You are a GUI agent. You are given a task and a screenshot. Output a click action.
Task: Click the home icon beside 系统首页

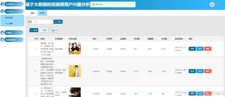coord(2,4)
